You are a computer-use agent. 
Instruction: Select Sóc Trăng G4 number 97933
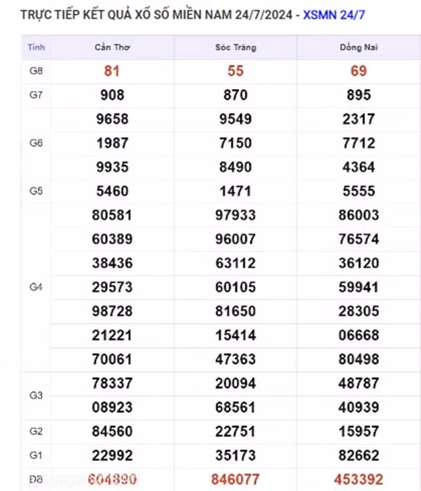(236, 215)
